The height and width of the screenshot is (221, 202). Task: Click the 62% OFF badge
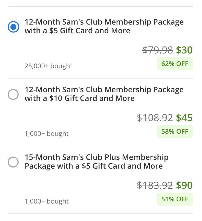pyautogui.click(x=175, y=64)
